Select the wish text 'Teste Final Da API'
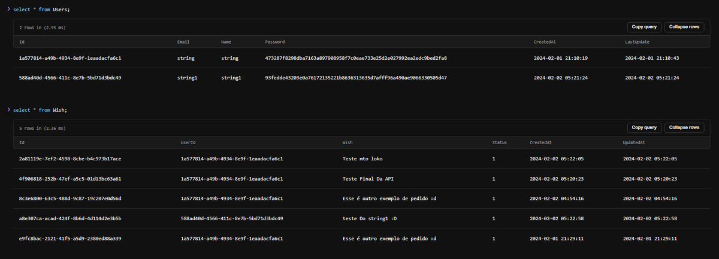Viewport: 719px width, 259px height. pos(368,178)
